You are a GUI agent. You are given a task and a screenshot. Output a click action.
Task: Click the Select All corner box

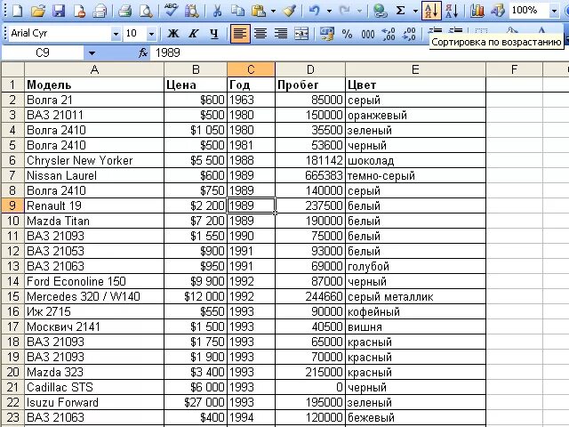[x=12, y=69]
